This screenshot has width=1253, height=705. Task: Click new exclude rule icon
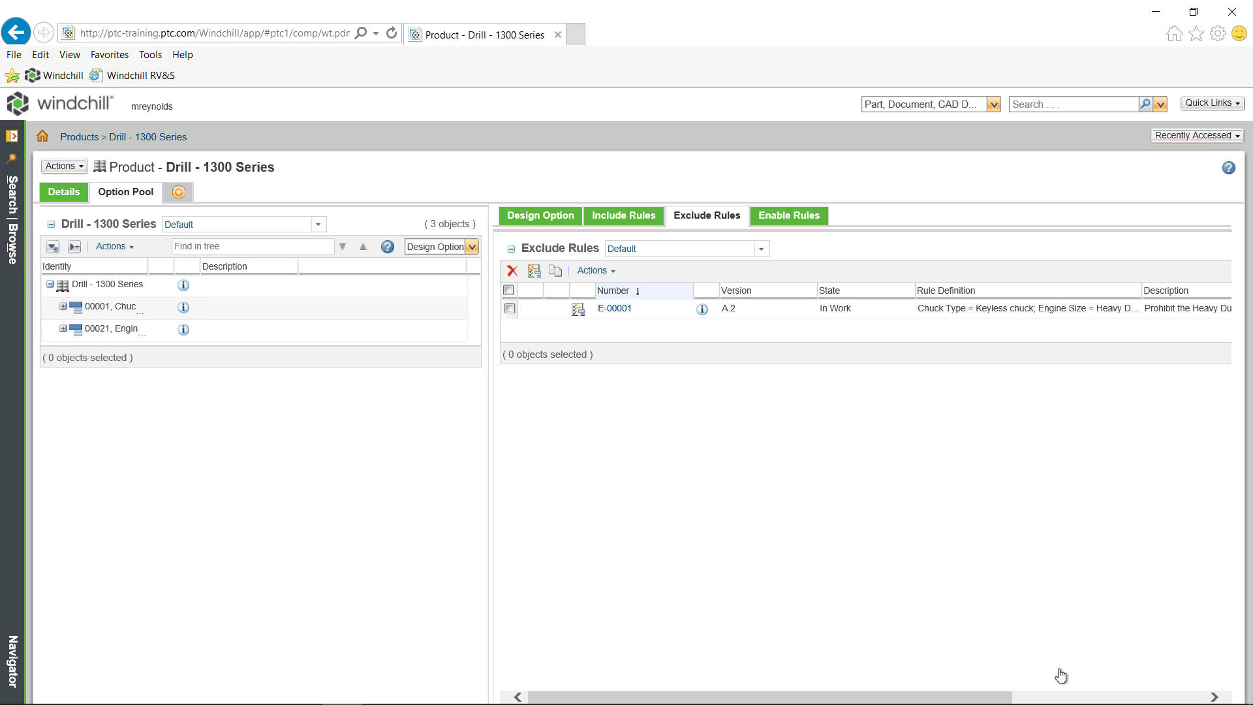(x=534, y=271)
